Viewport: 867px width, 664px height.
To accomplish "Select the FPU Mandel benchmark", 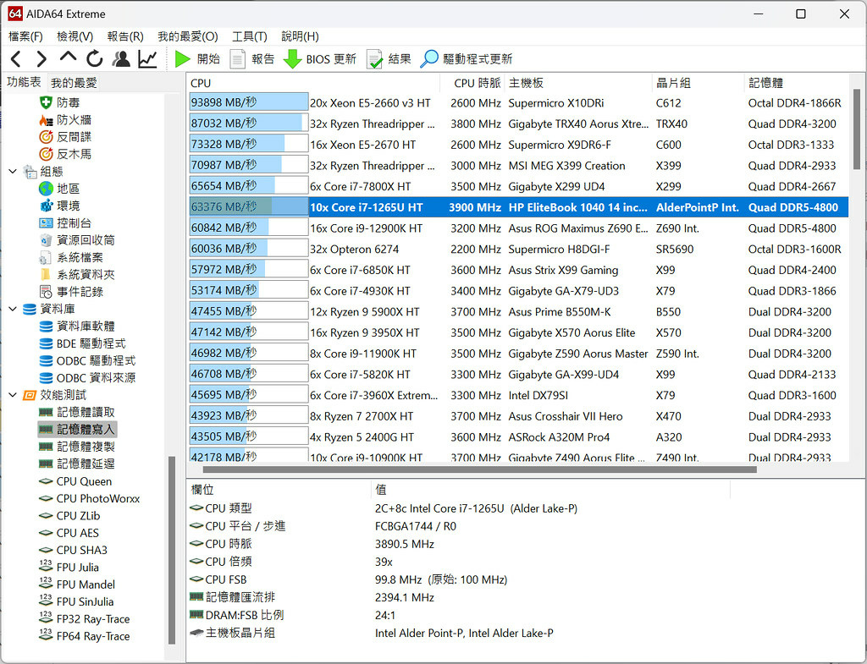I will [x=77, y=584].
